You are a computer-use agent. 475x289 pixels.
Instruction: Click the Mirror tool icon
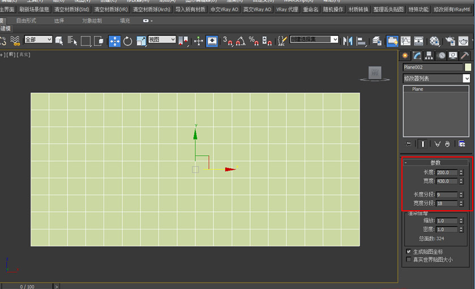pyautogui.click(x=348, y=41)
